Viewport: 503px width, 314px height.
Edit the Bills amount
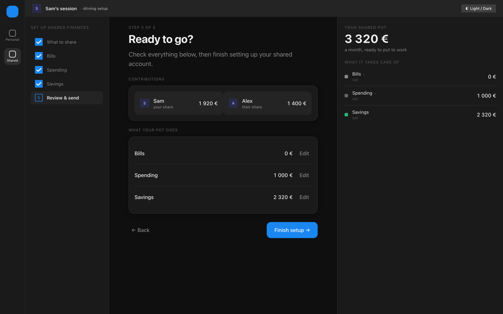304,154
